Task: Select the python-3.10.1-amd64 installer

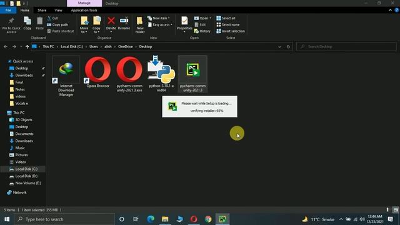Action: click(x=161, y=74)
